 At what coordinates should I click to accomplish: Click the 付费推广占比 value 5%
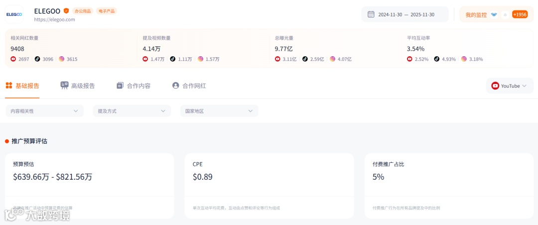(x=379, y=177)
